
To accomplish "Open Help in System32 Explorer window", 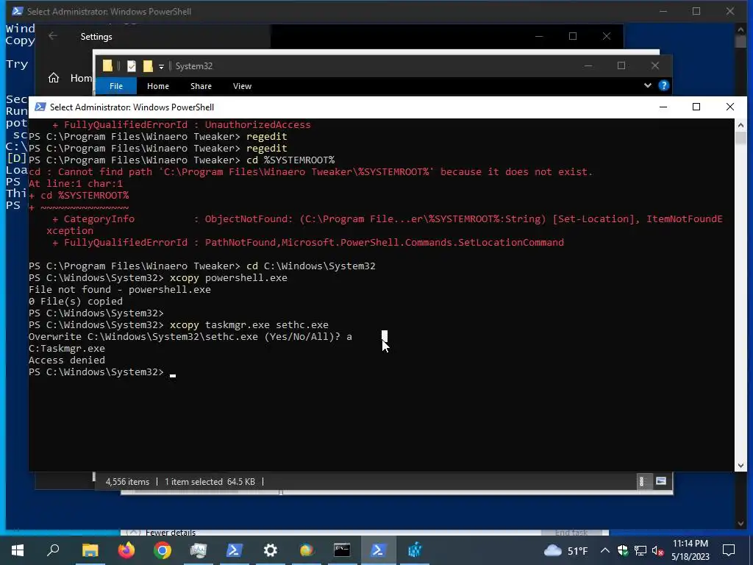I will pos(664,85).
